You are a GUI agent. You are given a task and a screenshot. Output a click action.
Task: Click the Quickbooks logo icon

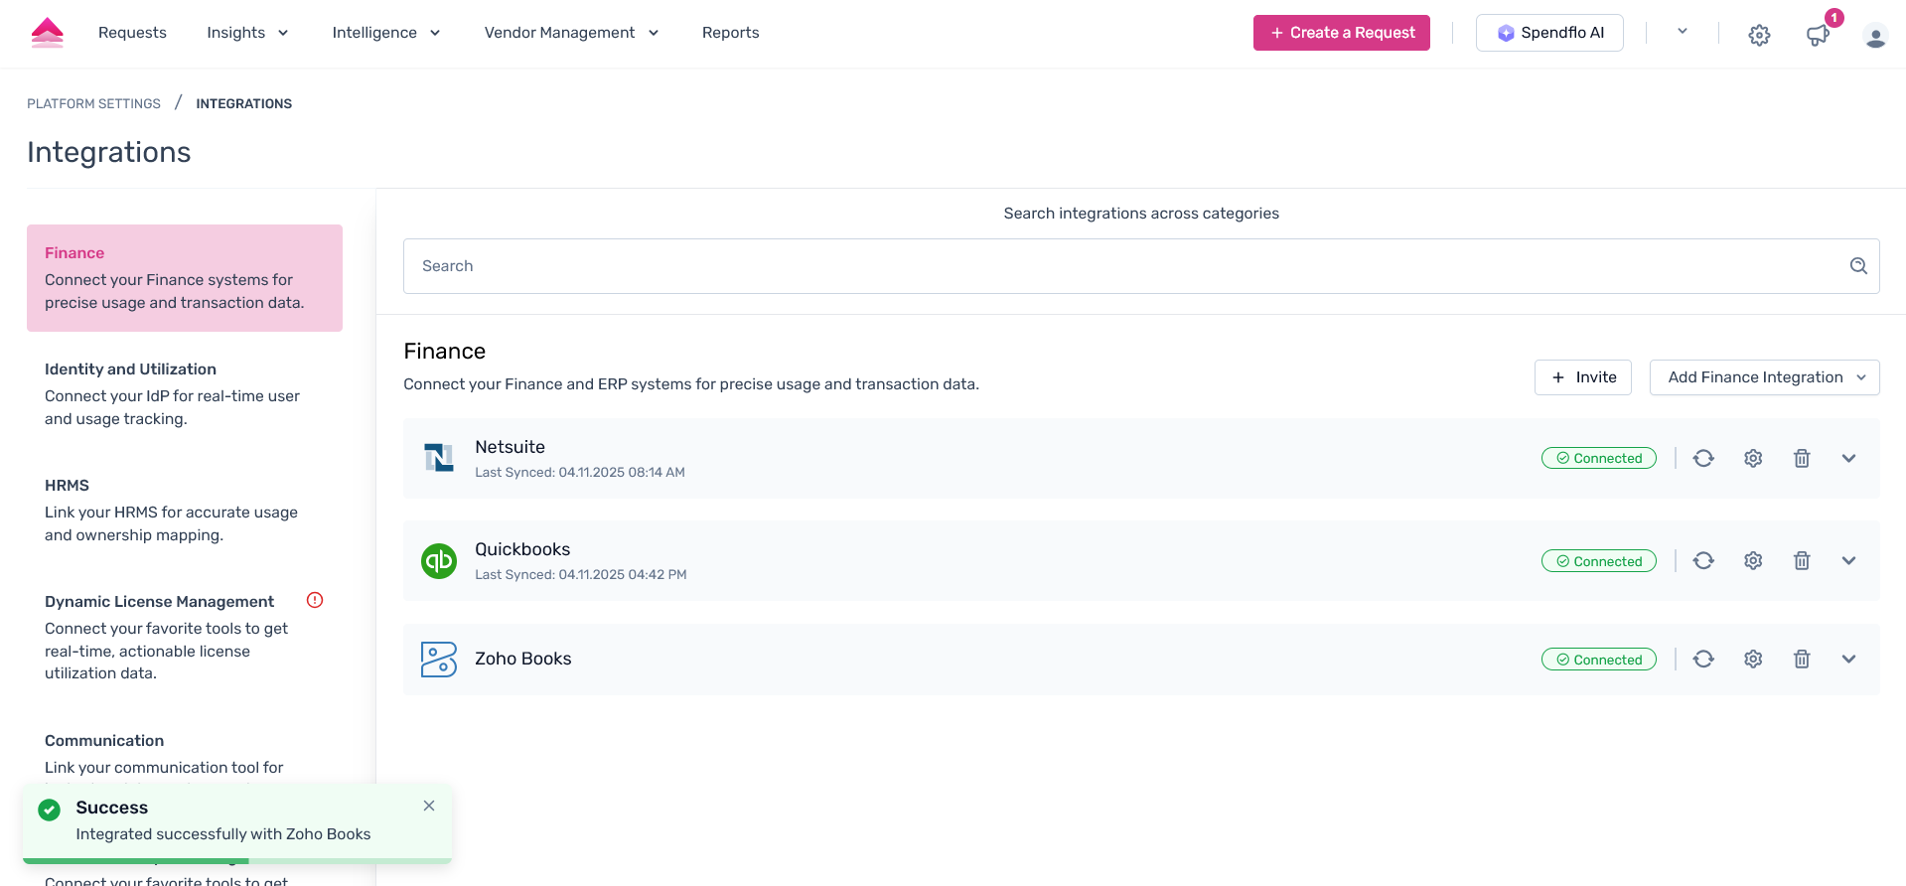click(439, 561)
